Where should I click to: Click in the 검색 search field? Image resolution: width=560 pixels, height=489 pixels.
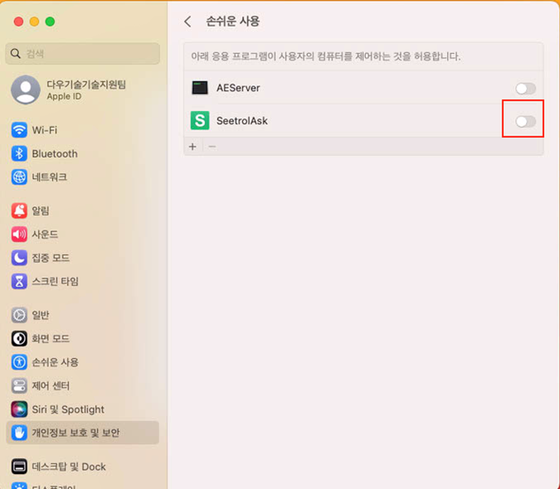coord(83,54)
